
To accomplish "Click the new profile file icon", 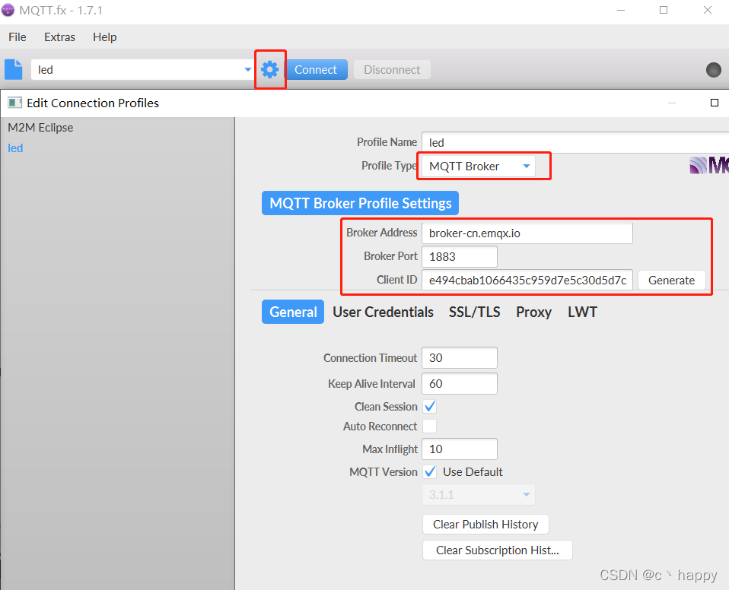I will (x=14, y=70).
